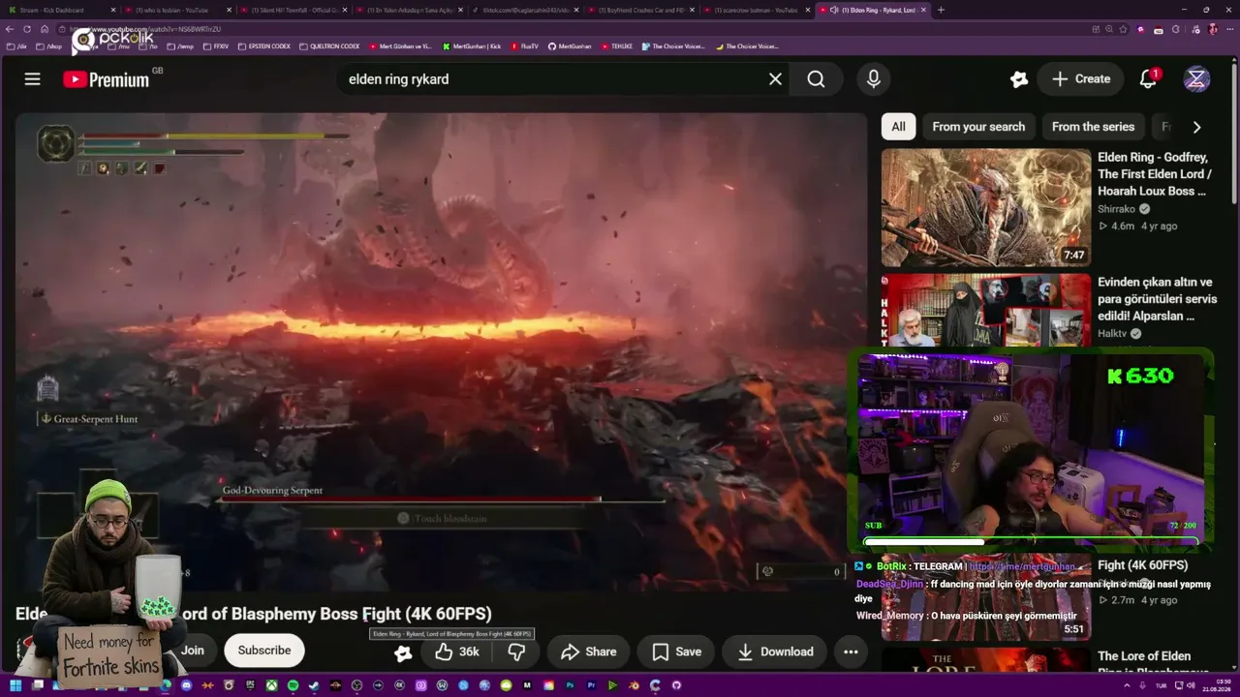1240x697 pixels.
Task: Open the Create menu
Action: [1080, 79]
